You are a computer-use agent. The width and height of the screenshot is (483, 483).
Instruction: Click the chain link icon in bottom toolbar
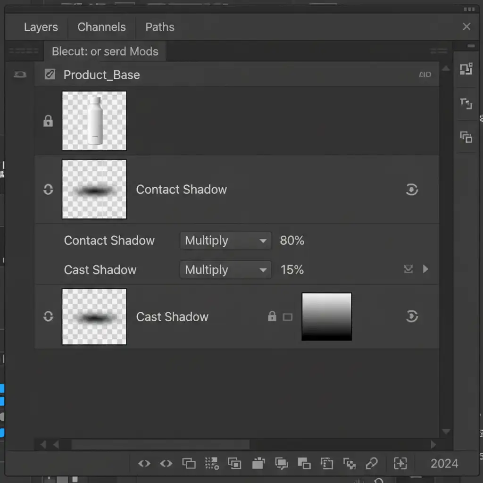tap(372, 464)
